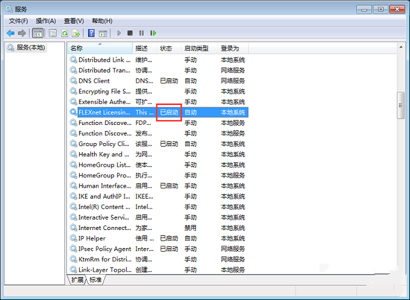Click the Back arrow toolbar icon
Screen dimensions: 410x300
click(x=10, y=33)
